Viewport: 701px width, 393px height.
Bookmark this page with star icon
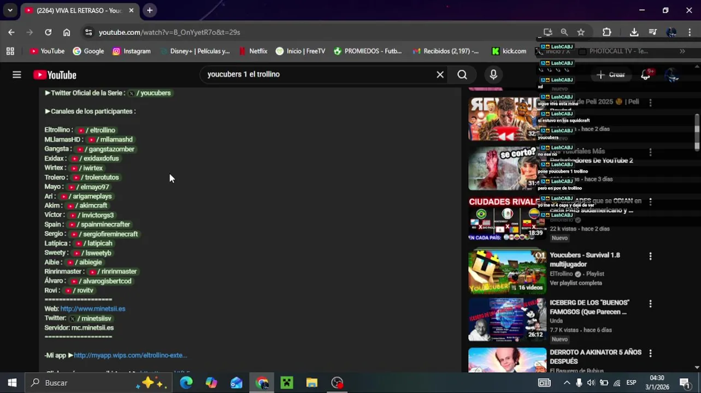[581, 32]
